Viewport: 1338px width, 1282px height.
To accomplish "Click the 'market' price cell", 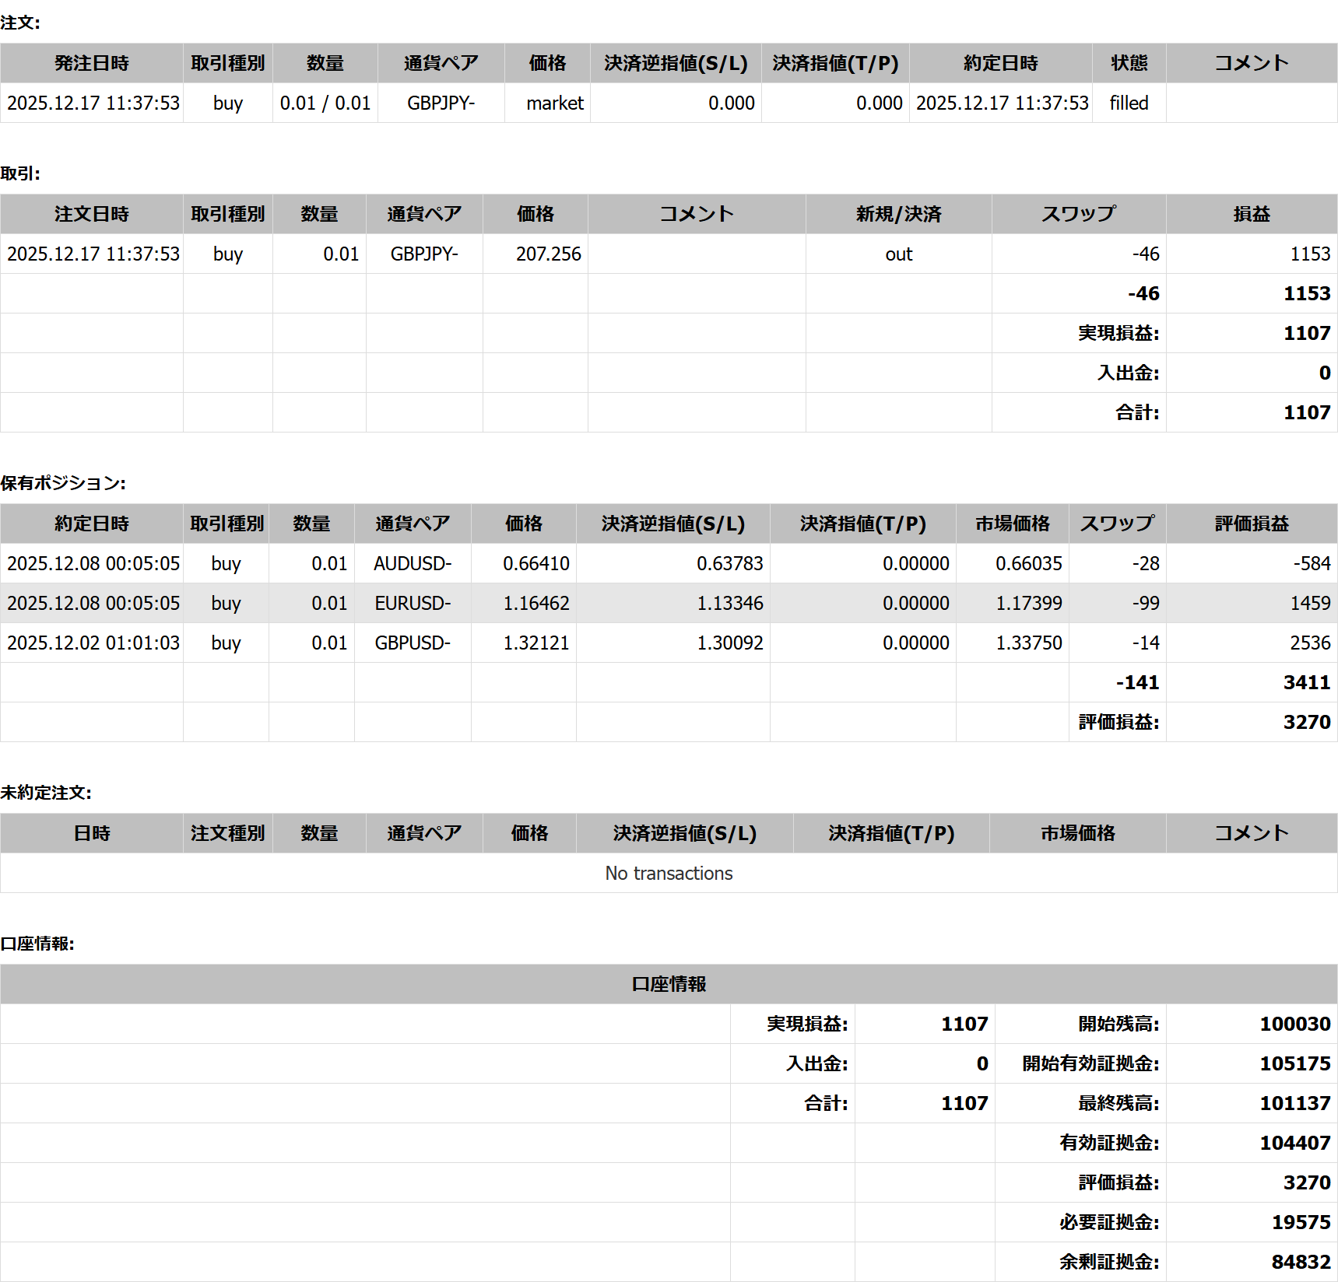I will [554, 103].
